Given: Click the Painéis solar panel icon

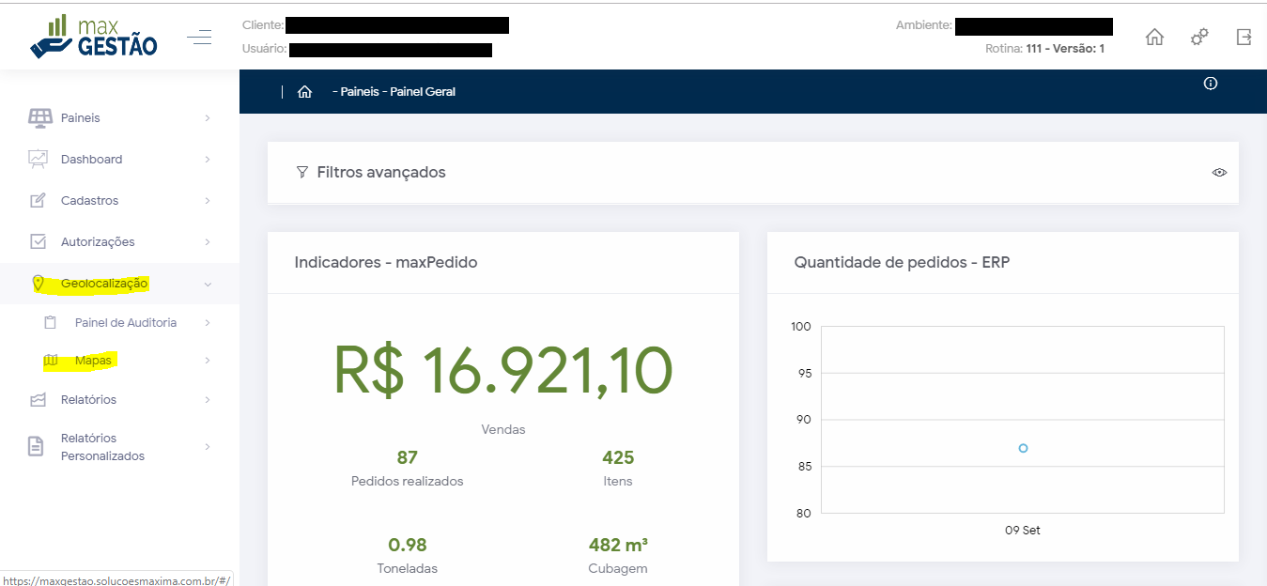Looking at the screenshot, I should click(x=39, y=118).
